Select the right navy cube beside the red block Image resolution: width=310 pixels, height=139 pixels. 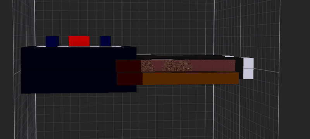click(x=105, y=41)
